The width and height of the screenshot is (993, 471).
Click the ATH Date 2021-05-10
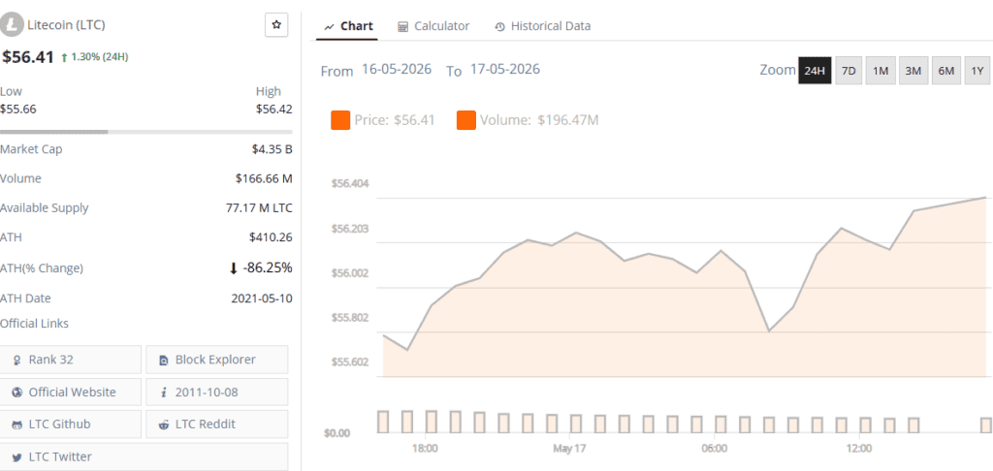(x=262, y=298)
